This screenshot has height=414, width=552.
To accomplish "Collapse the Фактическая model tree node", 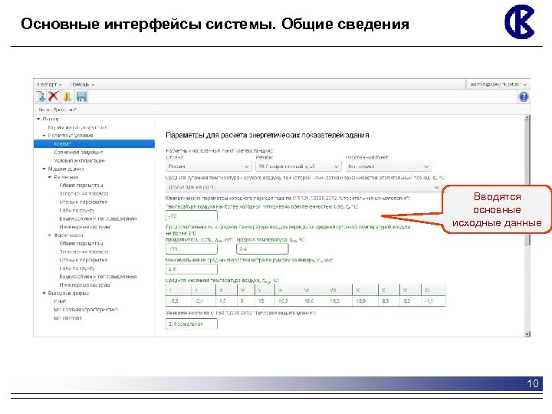I will tap(50, 235).
